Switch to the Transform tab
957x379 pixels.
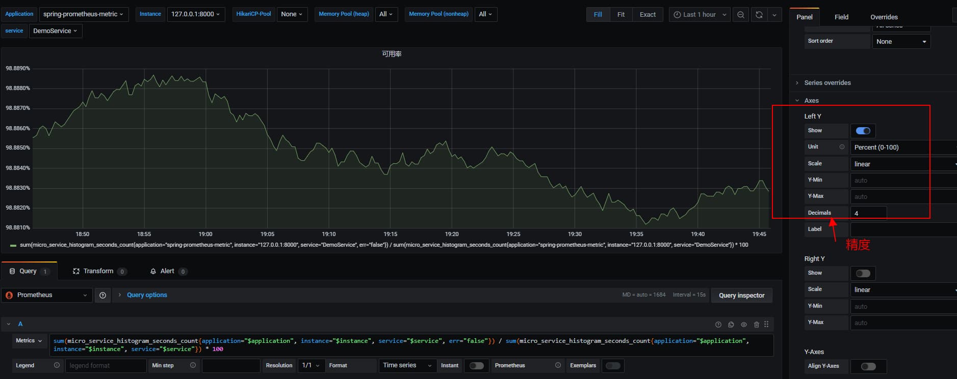[x=98, y=271]
